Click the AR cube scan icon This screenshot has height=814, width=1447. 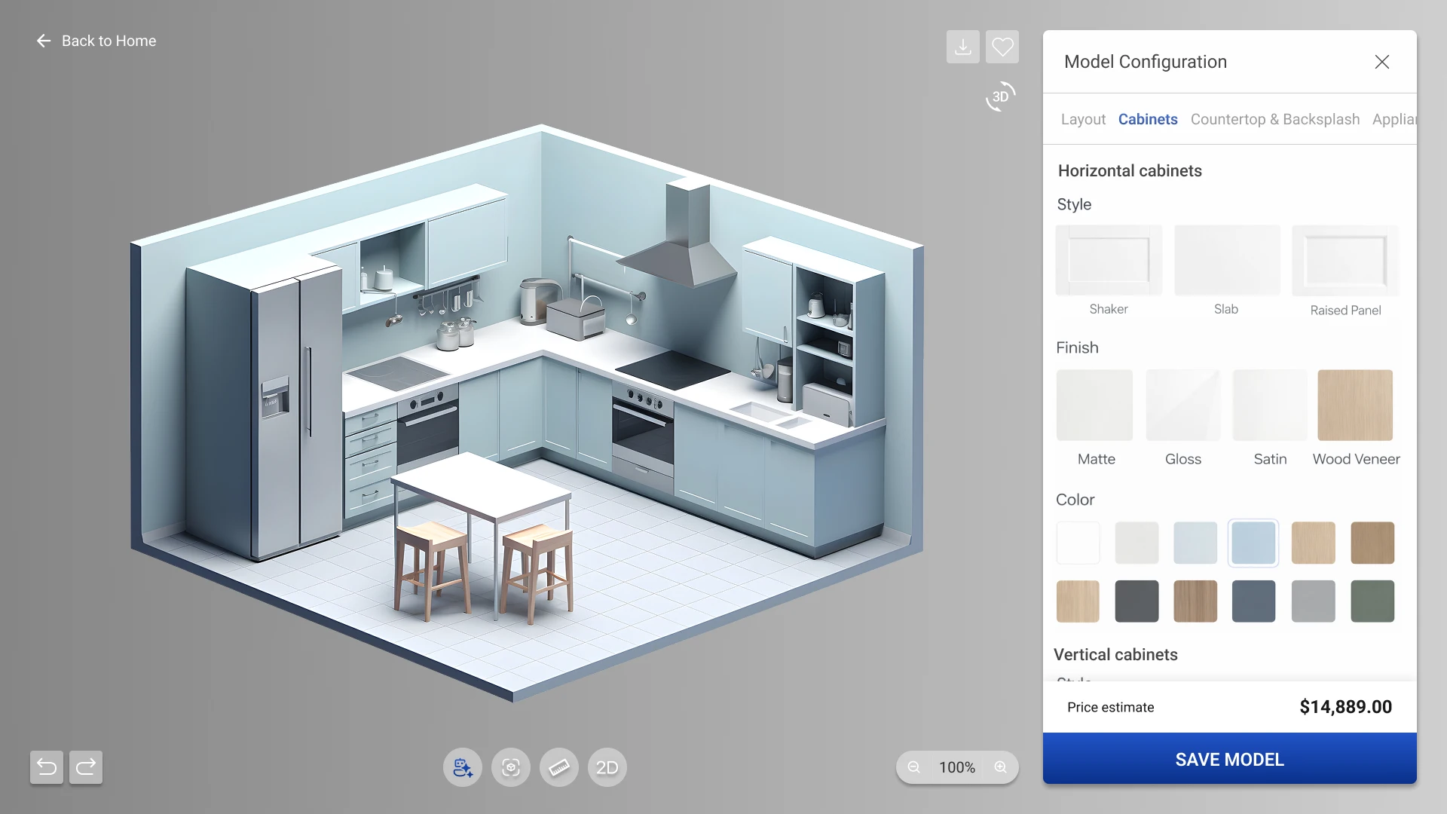(x=511, y=767)
